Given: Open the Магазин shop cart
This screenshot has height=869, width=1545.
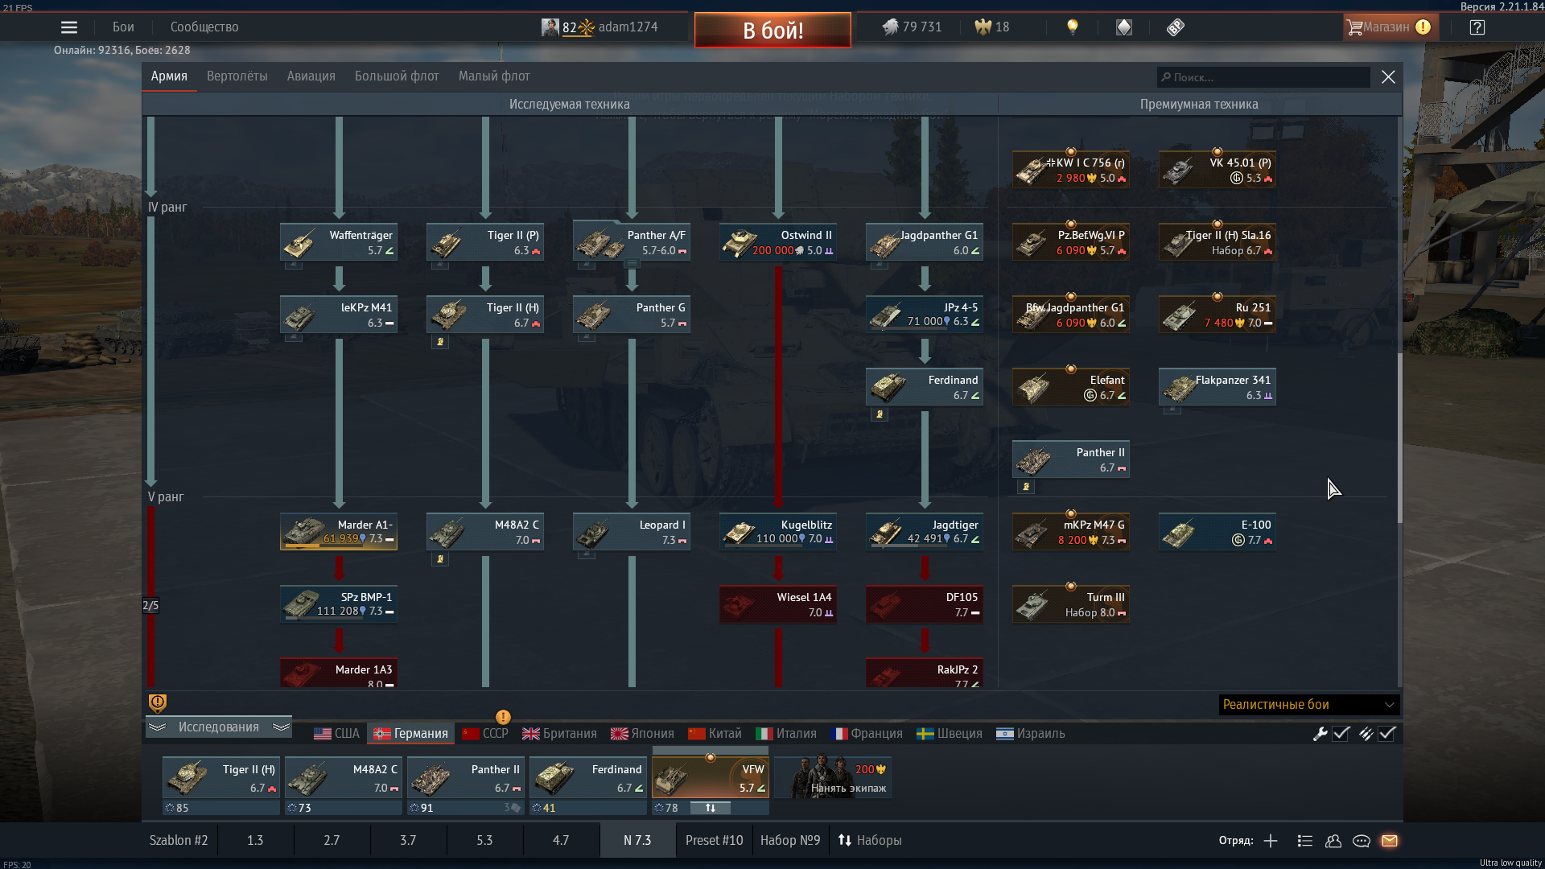Looking at the screenshot, I should click(x=1389, y=27).
